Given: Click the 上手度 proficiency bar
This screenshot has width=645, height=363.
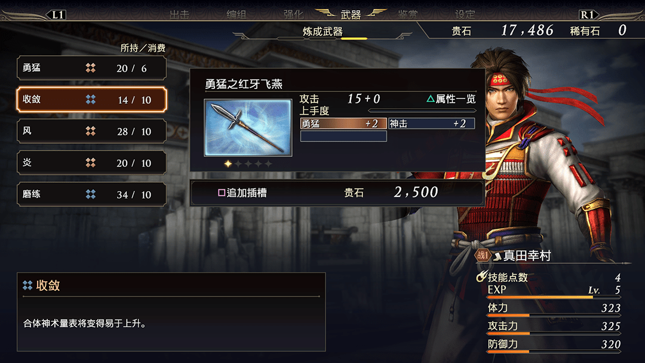Looking at the screenshot, I should click(422, 110).
